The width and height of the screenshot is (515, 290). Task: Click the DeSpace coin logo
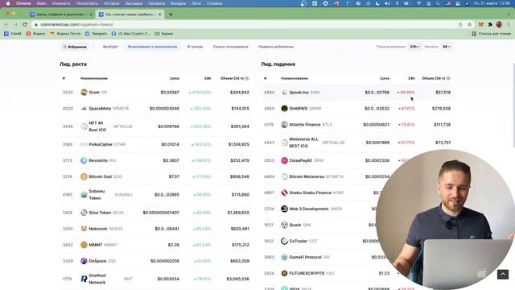click(84, 261)
